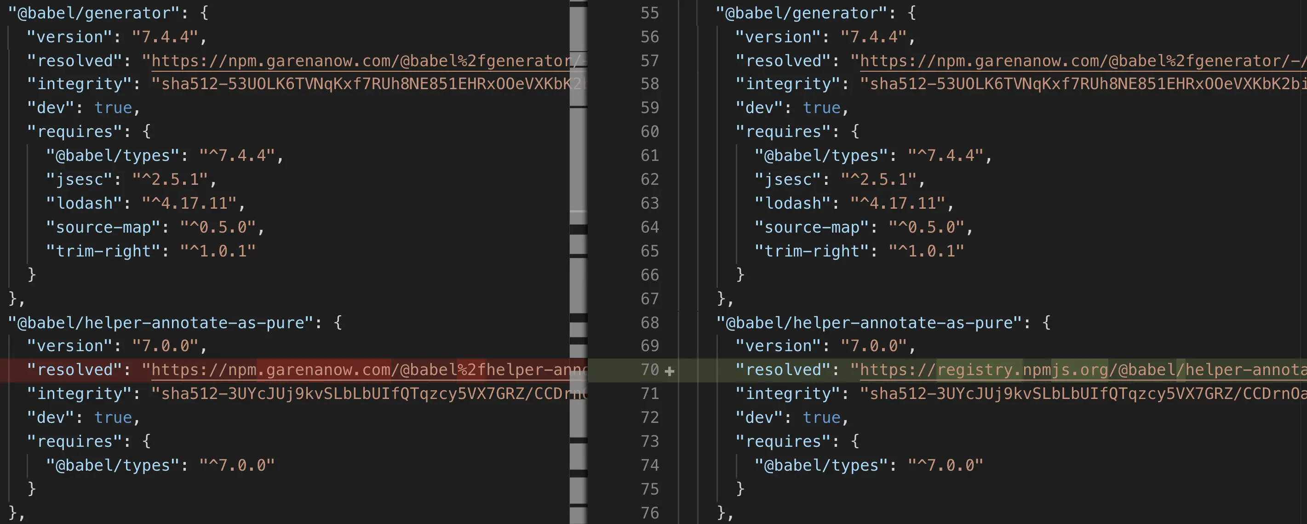Click line number 60 in the gutter
This screenshot has width=1307, height=524.
(649, 131)
